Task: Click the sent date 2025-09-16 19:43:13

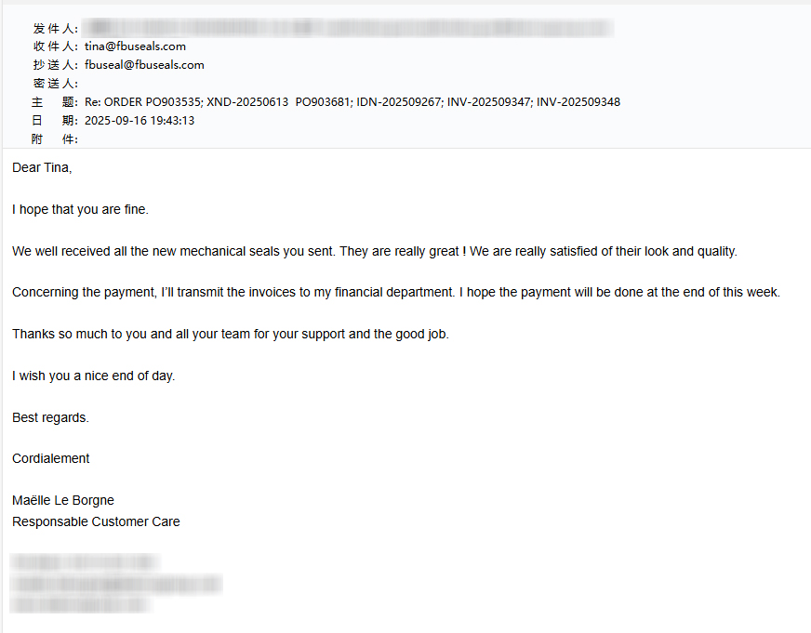Action: tap(140, 121)
